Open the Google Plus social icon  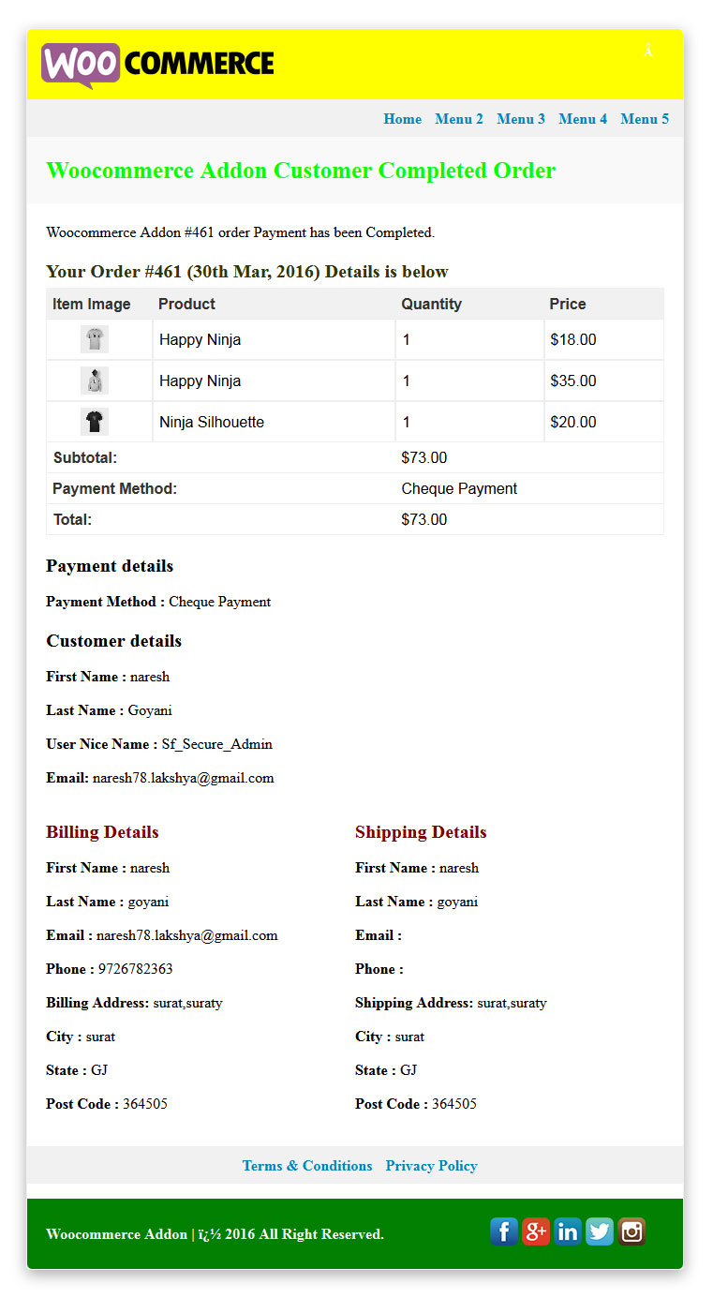tap(536, 1231)
